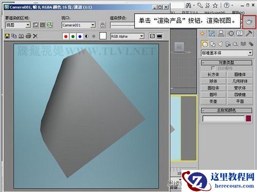This screenshot has height=192, width=257.
Task: Open the render preset dropdown
Action: coord(122,25)
